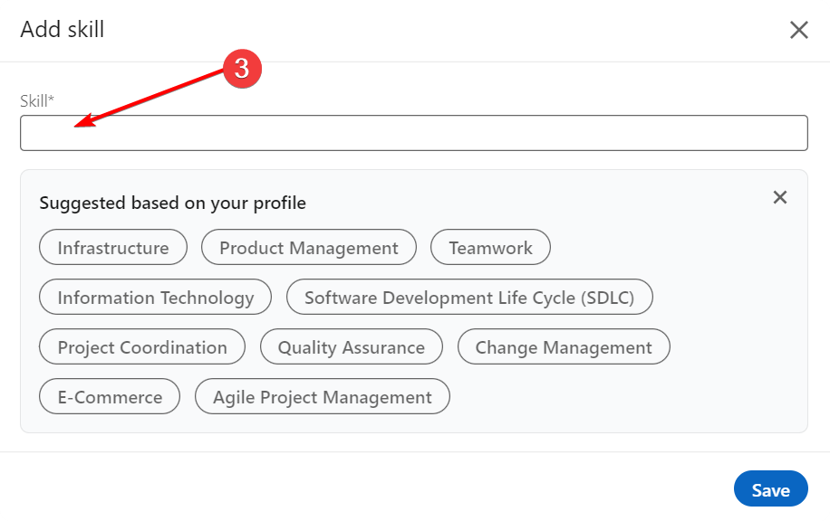Select the Agile Project Management chip

(323, 397)
